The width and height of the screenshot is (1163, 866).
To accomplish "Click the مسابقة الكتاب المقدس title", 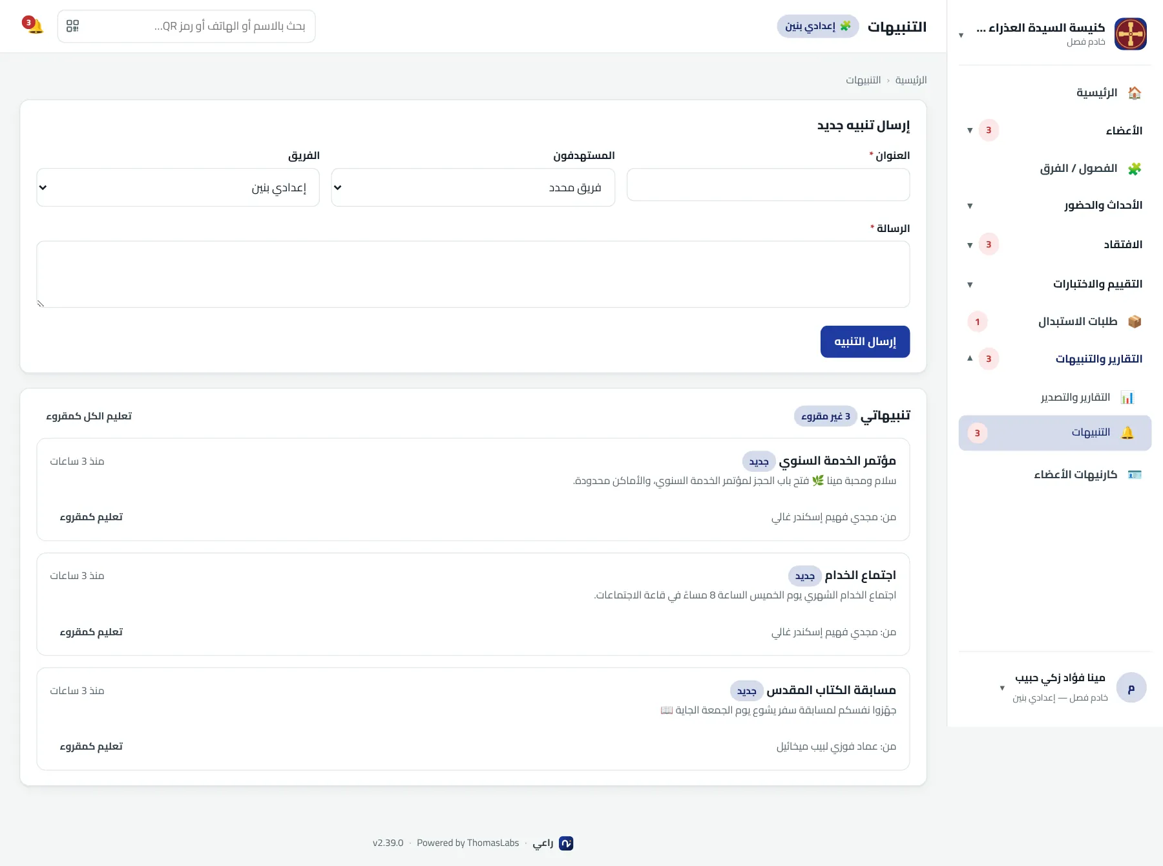I will click(831, 690).
